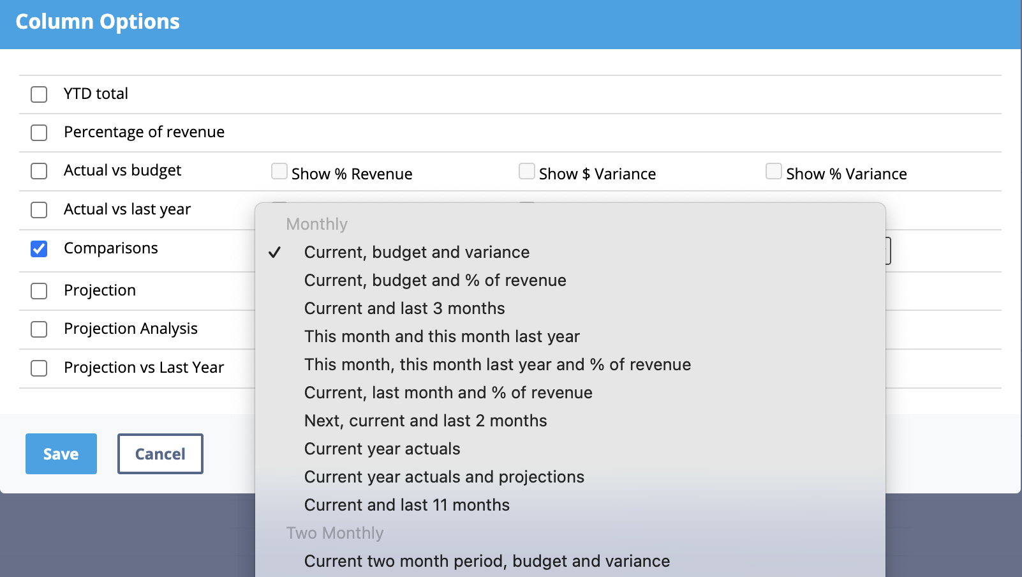This screenshot has height=577, width=1022.
Task: Enable the YTD total checkbox
Action: pos(39,94)
